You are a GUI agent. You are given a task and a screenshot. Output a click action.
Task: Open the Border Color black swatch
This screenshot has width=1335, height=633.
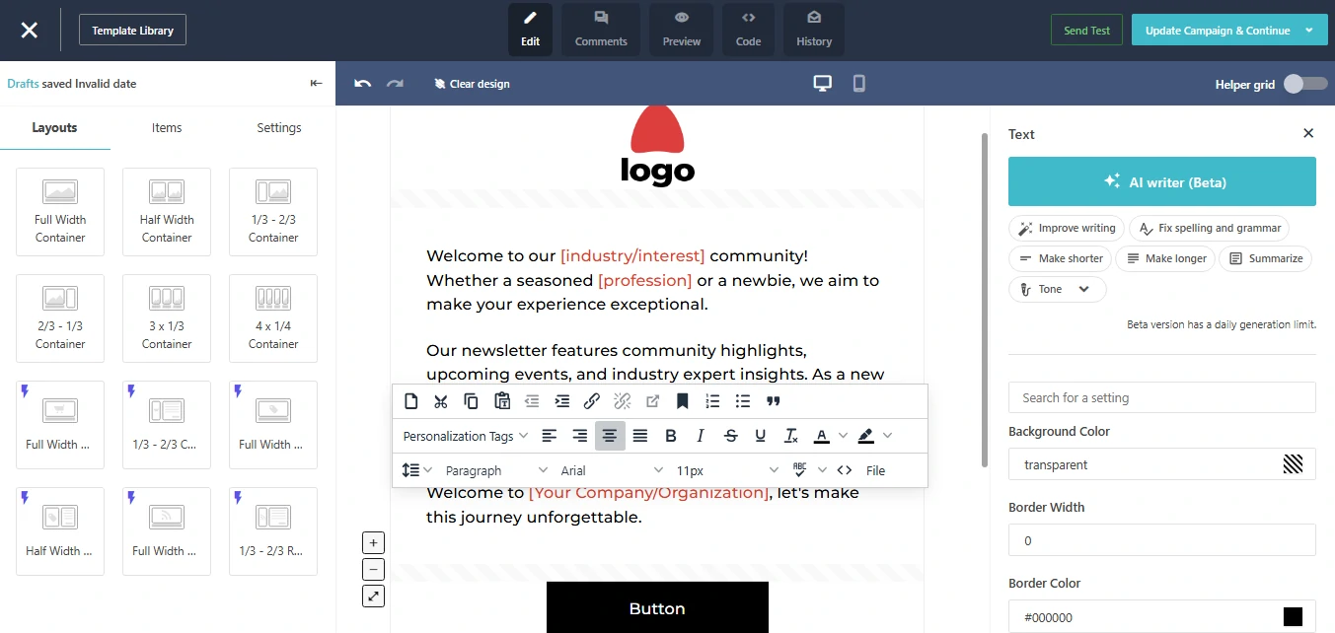[x=1293, y=616]
